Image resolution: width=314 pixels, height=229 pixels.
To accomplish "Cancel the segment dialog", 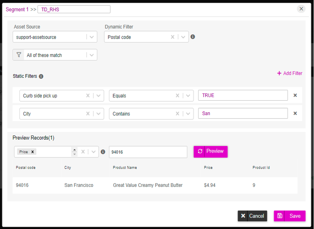I will tap(252, 216).
